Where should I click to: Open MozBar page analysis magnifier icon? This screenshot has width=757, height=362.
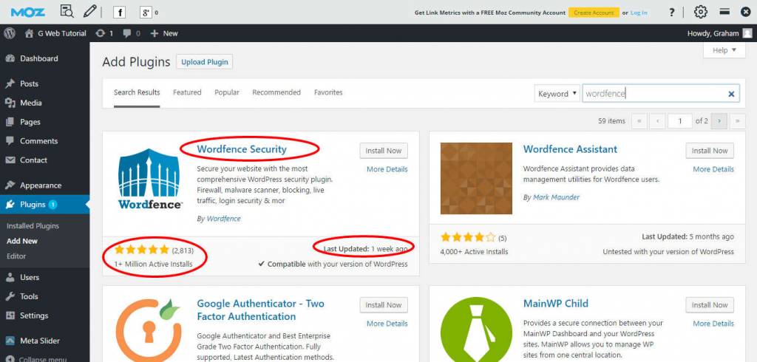(x=67, y=11)
